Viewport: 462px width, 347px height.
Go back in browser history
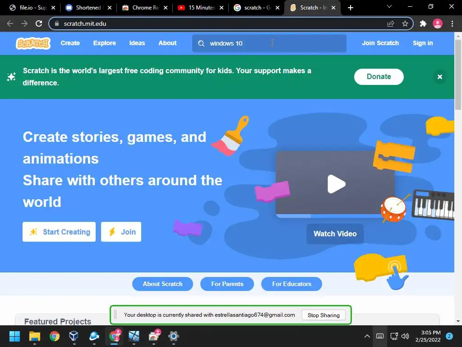click(10, 23)
